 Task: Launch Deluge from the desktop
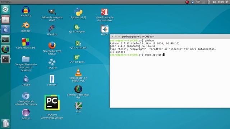26,79
